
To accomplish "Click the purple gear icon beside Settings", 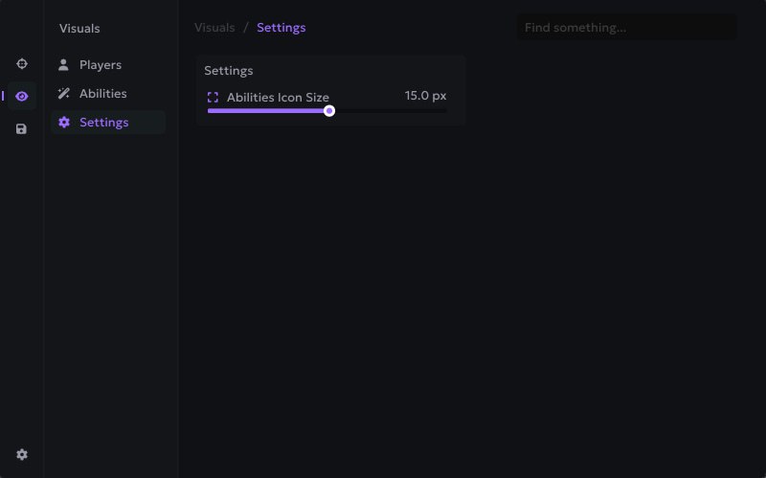I will point(64,123).
